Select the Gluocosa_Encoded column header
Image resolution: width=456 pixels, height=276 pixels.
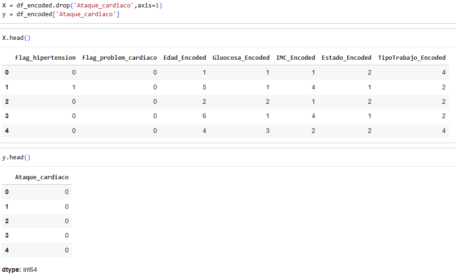click(x=241, y=57)
